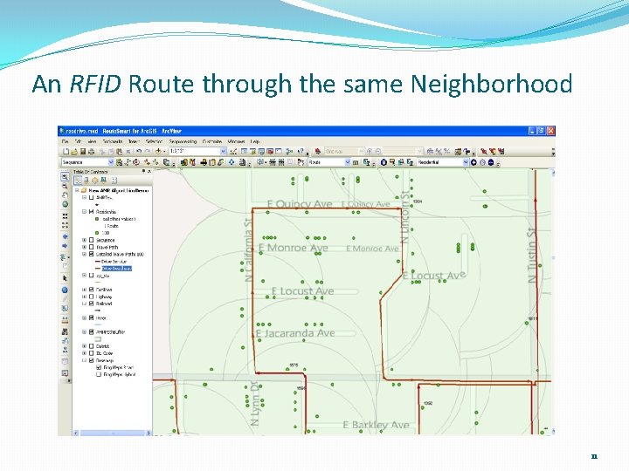Select the Measure ruler tool
The height and width of the screenshot is (471, 629).
tap(65, 320)
